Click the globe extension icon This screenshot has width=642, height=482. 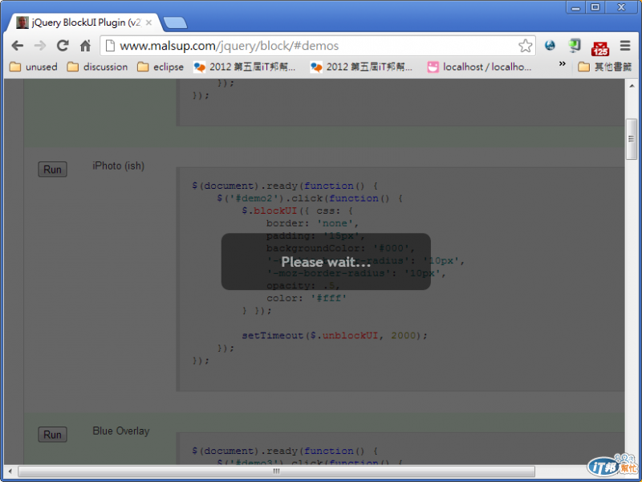(550, 45)
